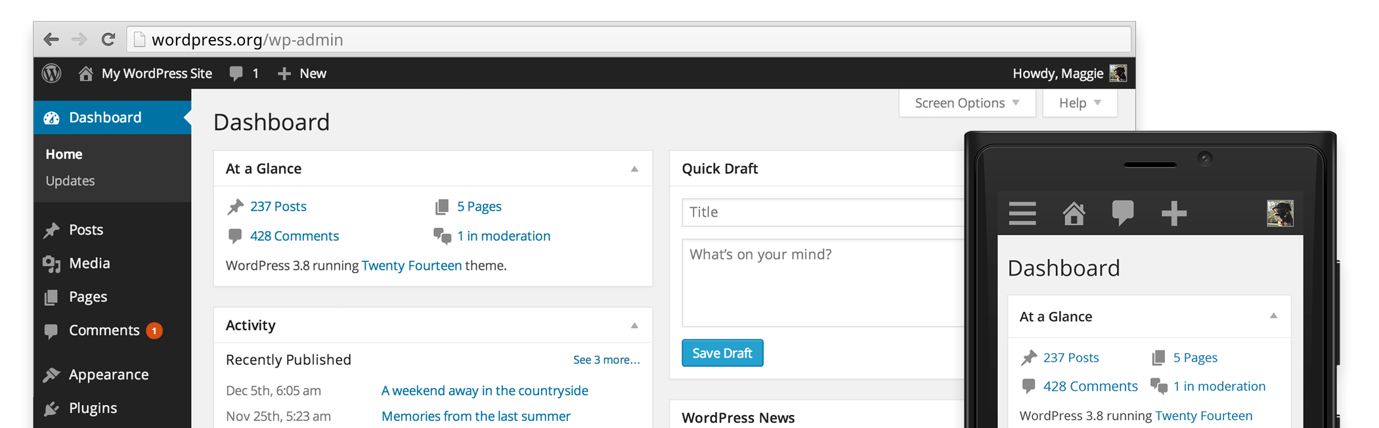Click the pages icon beside 5 Pages on desktop
Viewport: 1379px width, 428px height.
click(x=442, y=207)
